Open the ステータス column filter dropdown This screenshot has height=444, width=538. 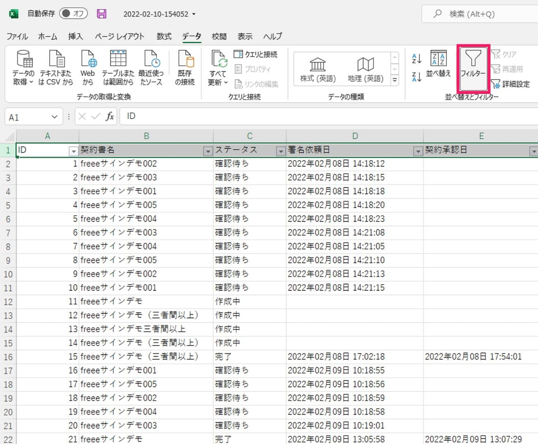click(280, 151)
